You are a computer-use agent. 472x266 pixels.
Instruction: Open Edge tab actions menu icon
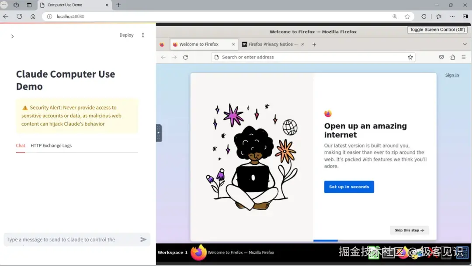29,5
